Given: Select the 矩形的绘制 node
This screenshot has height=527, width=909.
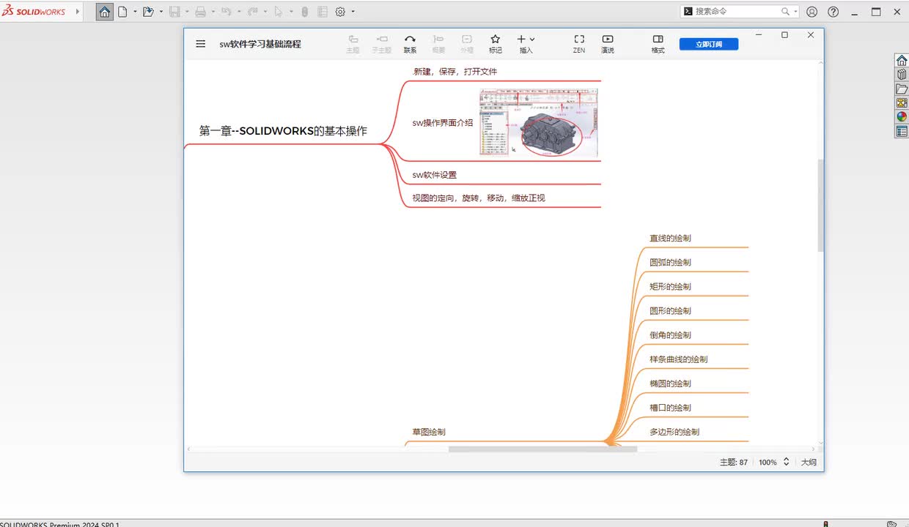Looking at the screenshot, I should (670, 286).
